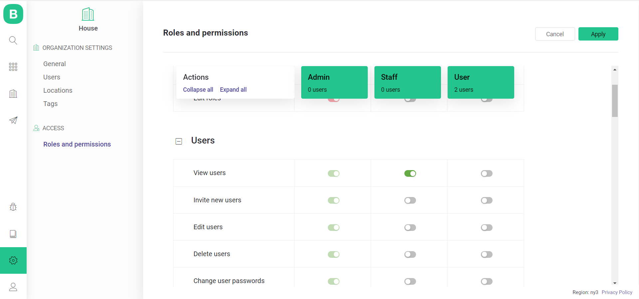Click the Edit users row label
Image resolution: width=639 pixels, height=299 pixels.
tap(208, 227)
